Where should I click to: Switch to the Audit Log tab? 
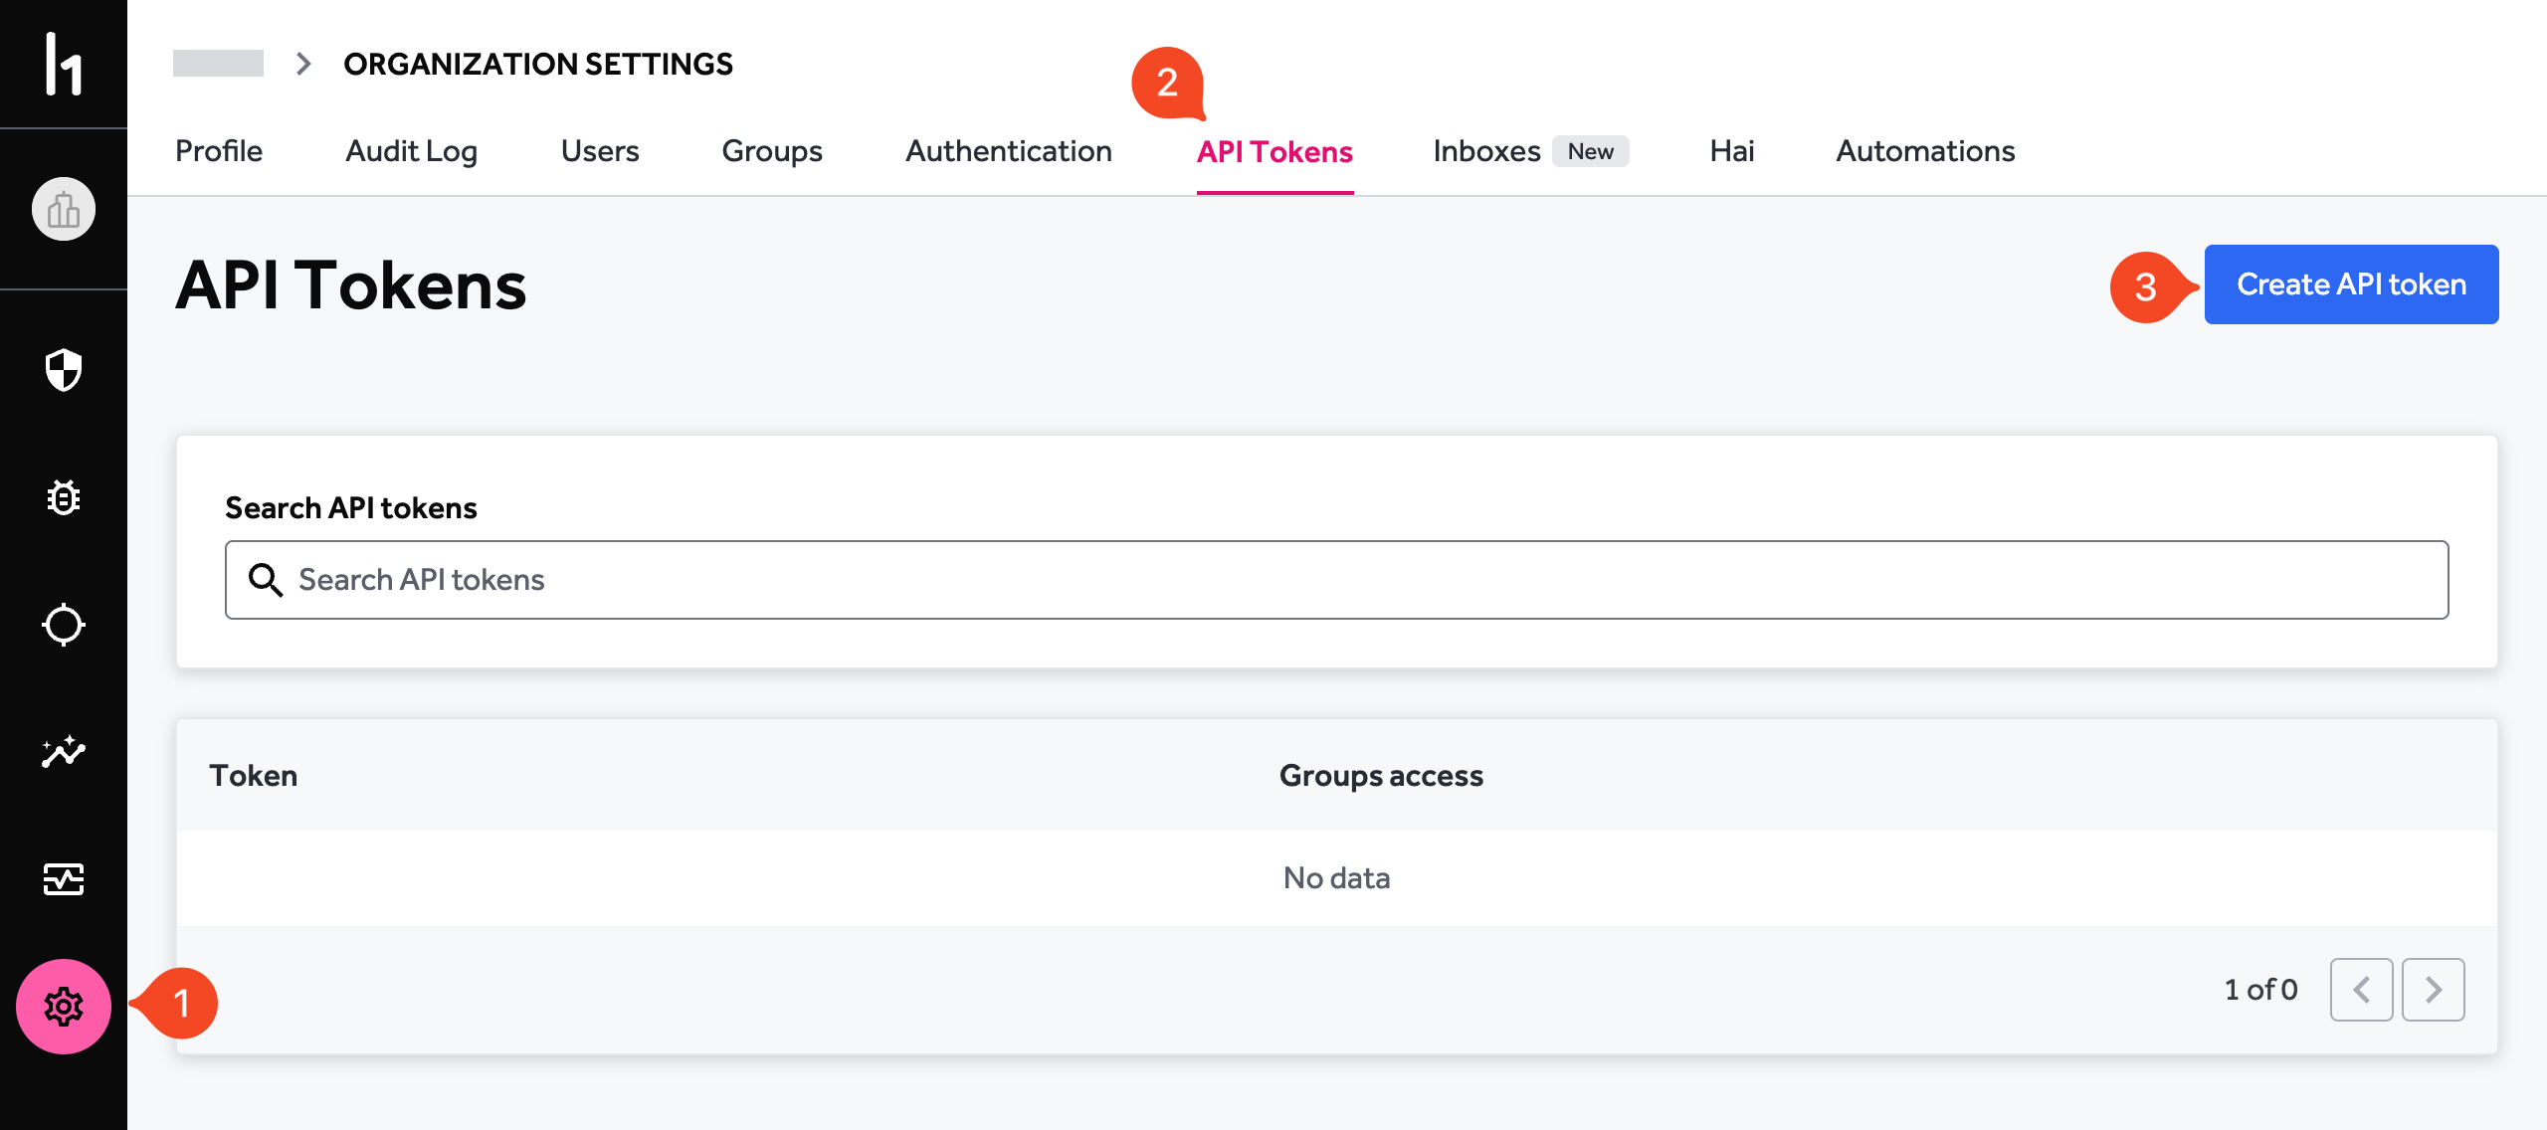click(x=412, y=151)
